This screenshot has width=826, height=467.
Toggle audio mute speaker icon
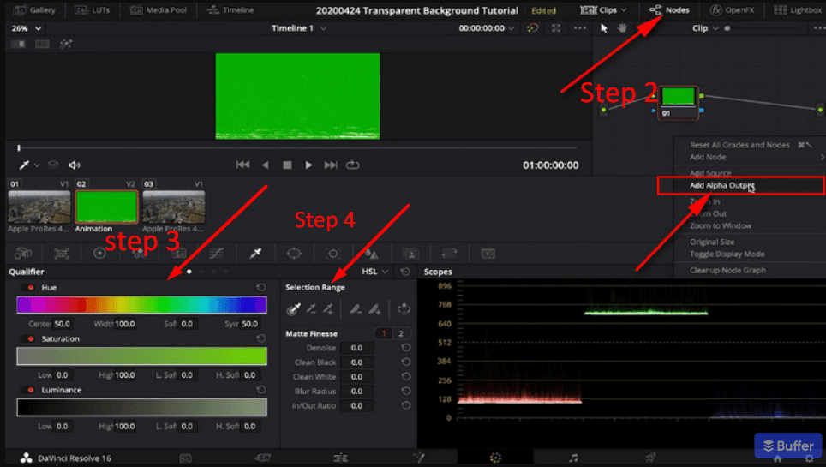[75, 165]
